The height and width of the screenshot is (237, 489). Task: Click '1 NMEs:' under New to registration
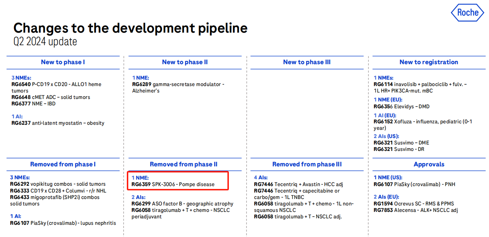(383, 78)
